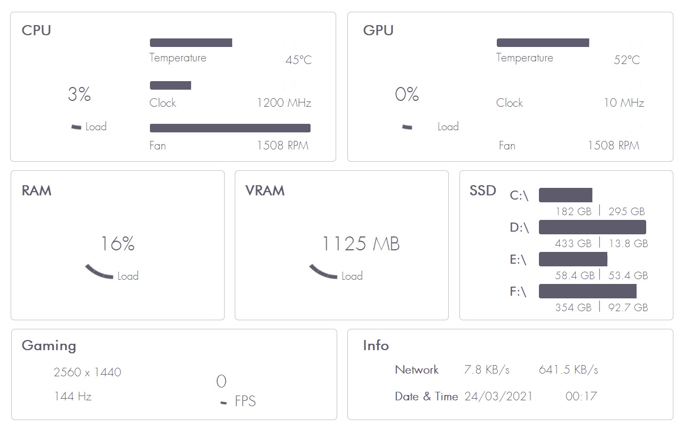Click the 2560 x 1440 resolution text
683x427 pixels.
88,372
